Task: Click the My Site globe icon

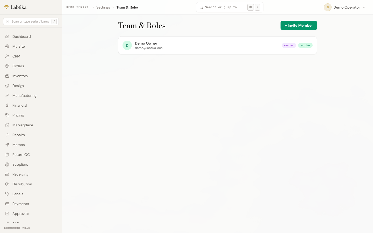Action: pos(7,46)
